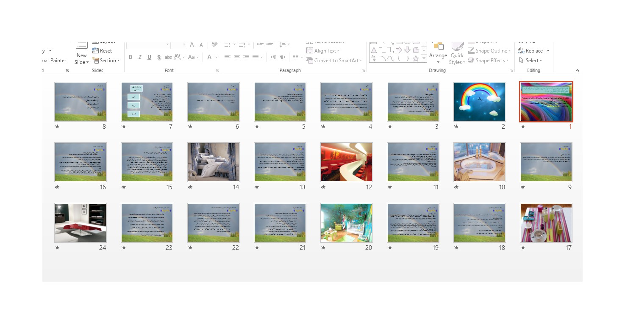Click the New Slide button icon
Image resolution: width=625 pixels, height=324 pixels.
click(x=82, y=45)
